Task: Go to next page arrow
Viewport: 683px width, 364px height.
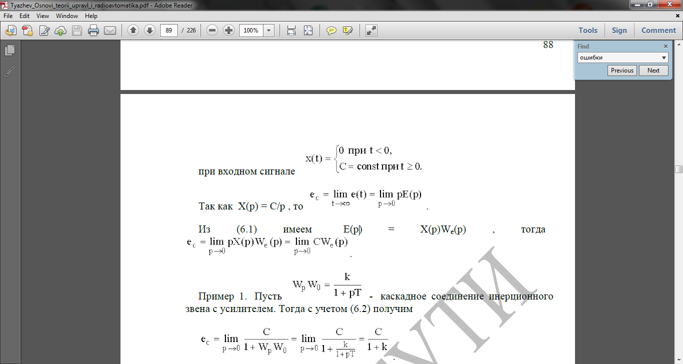Action: (149, 30)
